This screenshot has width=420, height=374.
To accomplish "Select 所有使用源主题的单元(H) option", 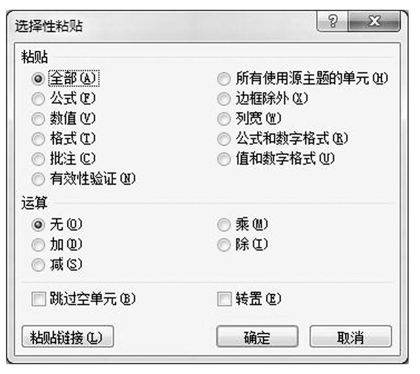I will click(224, 79).
